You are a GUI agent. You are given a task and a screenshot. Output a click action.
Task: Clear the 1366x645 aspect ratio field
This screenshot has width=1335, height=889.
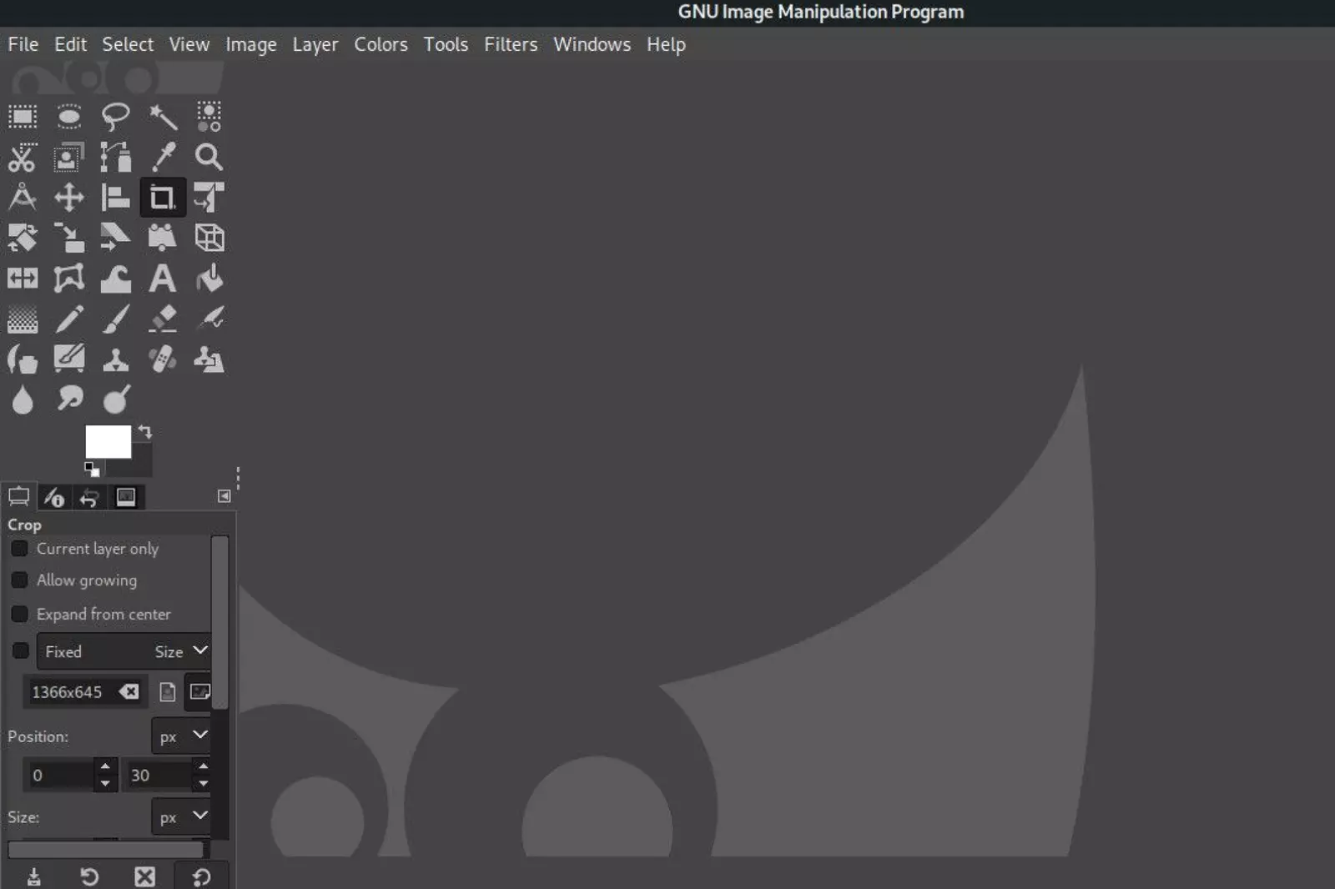[x=130, y=691]
